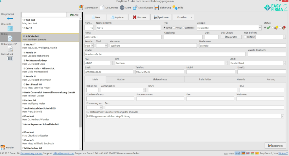
Task: Delete customer with red X Löschen
Action: tap(139, 17)
